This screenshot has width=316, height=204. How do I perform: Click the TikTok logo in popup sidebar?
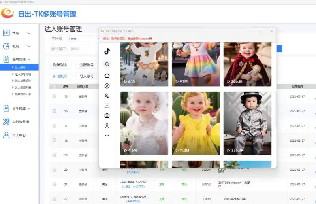pos(107,51)
